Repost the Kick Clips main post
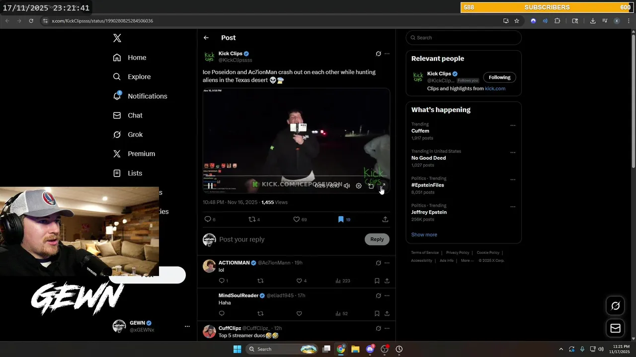 [252, 219]
